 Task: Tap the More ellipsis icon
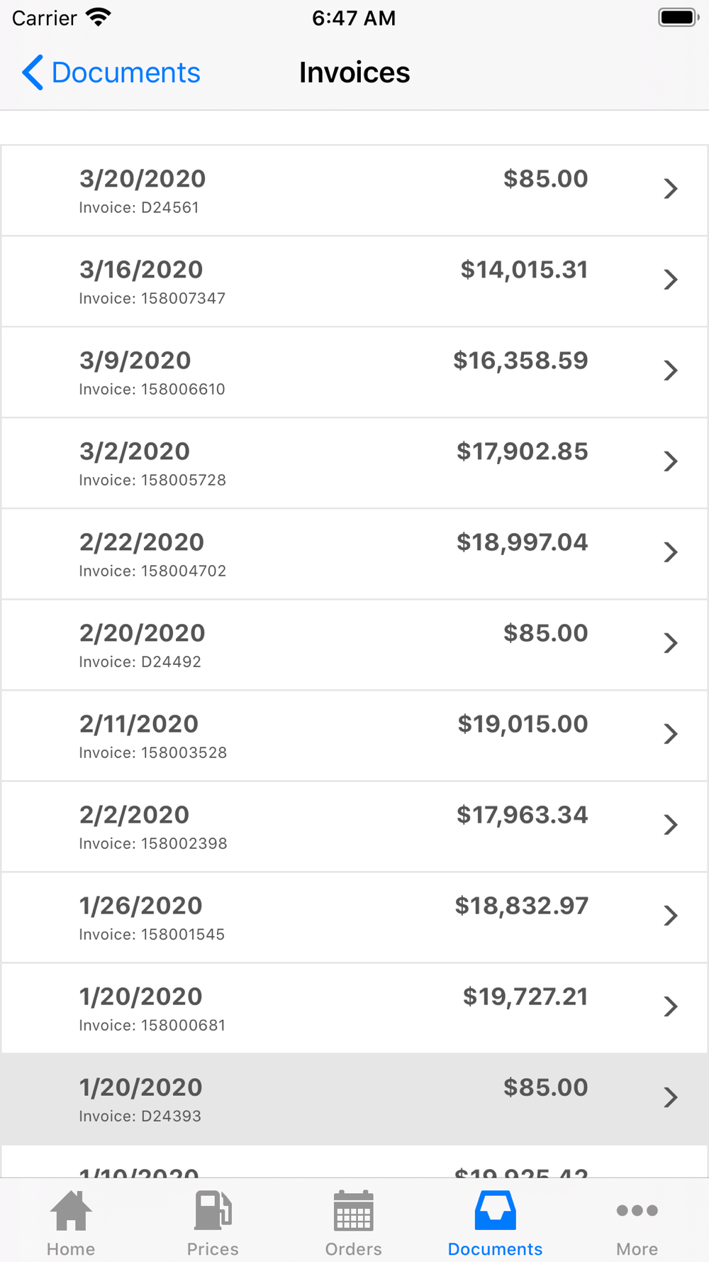tap(637, 1210)
